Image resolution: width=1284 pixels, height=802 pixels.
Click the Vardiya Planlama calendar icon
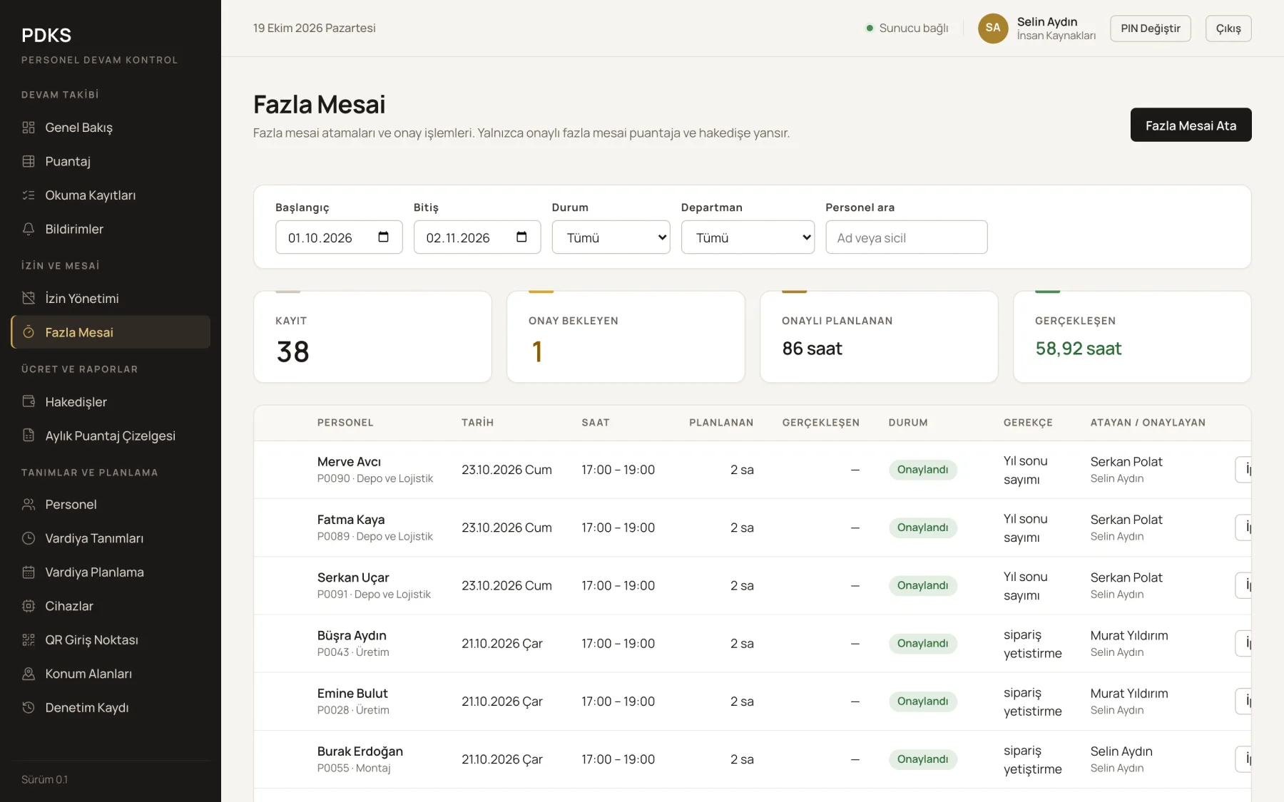click(29, 572)
